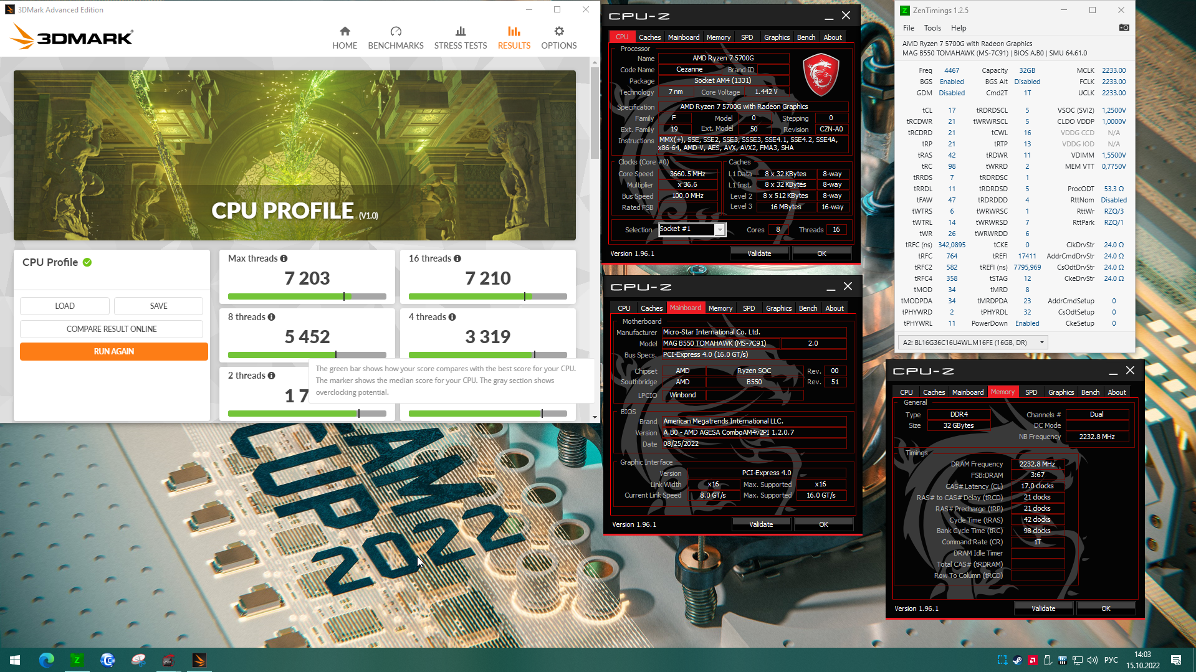
Task: Click the 3DMark logo
Action: [x=72, y=37]
